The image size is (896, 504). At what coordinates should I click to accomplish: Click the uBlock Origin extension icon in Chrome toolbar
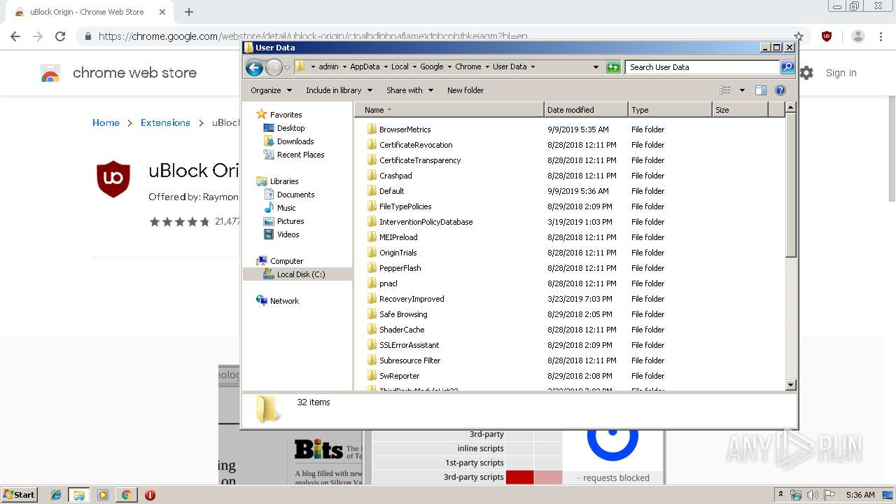827,36
